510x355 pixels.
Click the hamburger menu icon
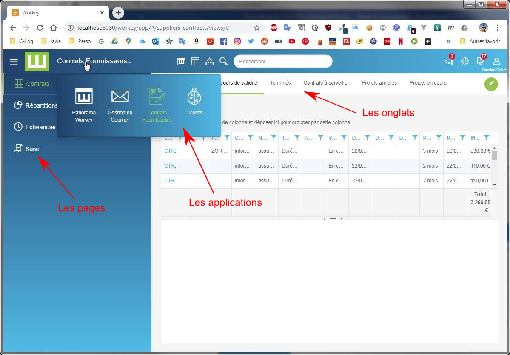pos(14,62)
